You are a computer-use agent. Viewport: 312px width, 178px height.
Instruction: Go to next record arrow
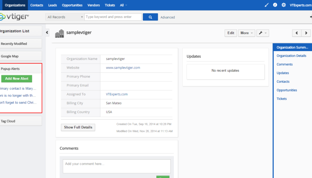306,33
